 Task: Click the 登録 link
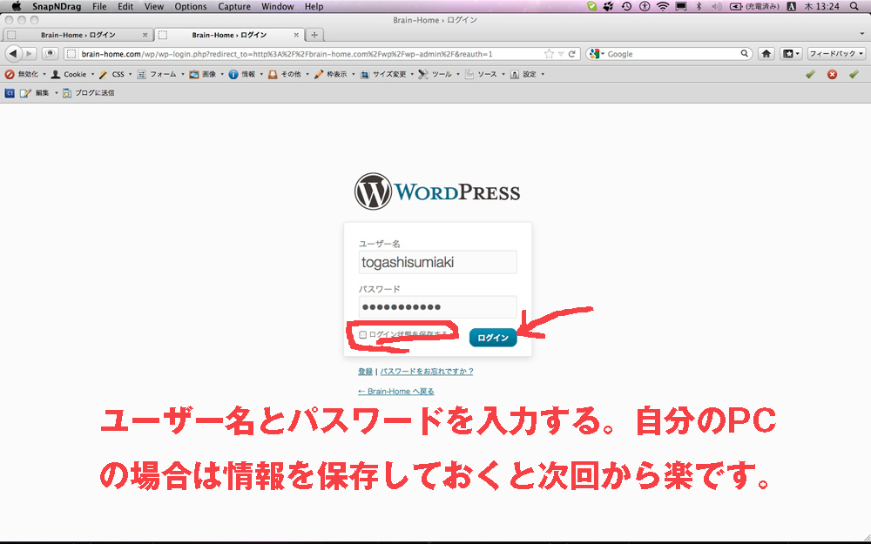point(365,372)
